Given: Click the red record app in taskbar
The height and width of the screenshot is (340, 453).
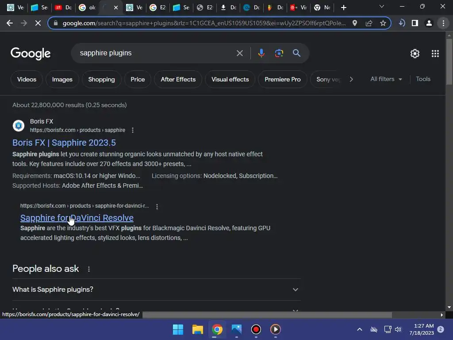Looking at the screenshot, I should click(256, 329).
